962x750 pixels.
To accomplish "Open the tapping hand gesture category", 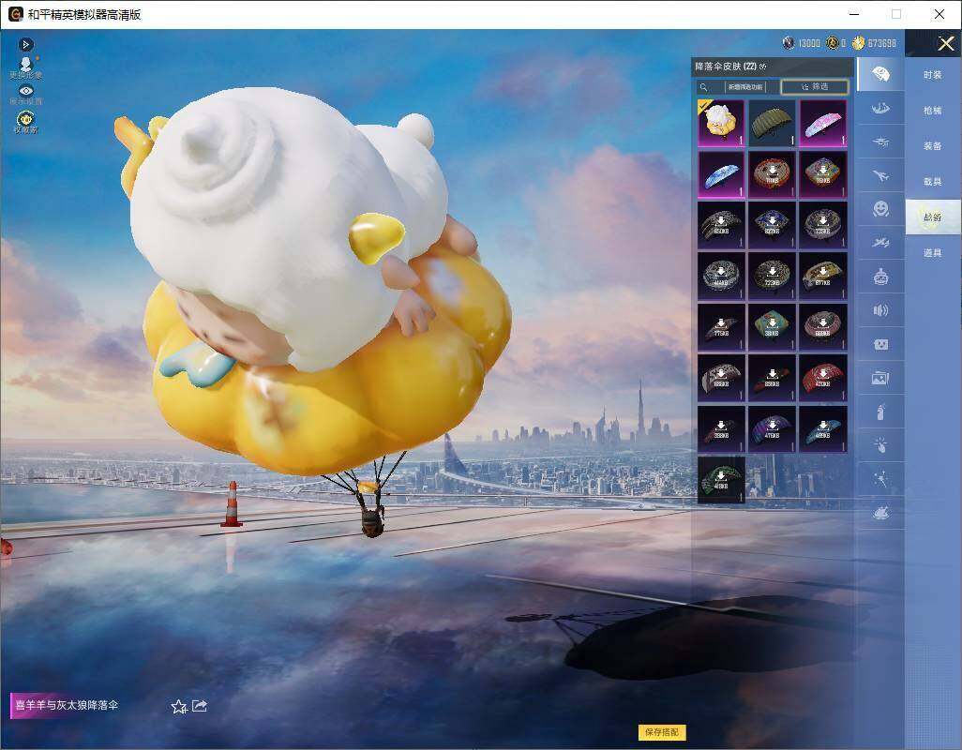I will tap(880, 445).
